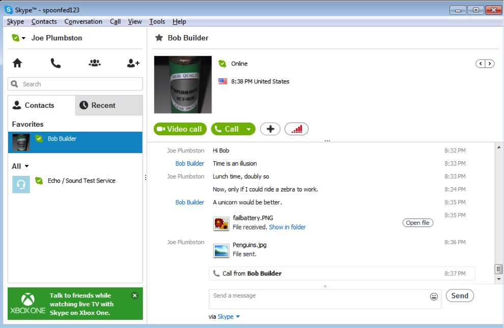504x328 pixels.
Task: Click the Favorites heading
Action: tap(27, 124)
